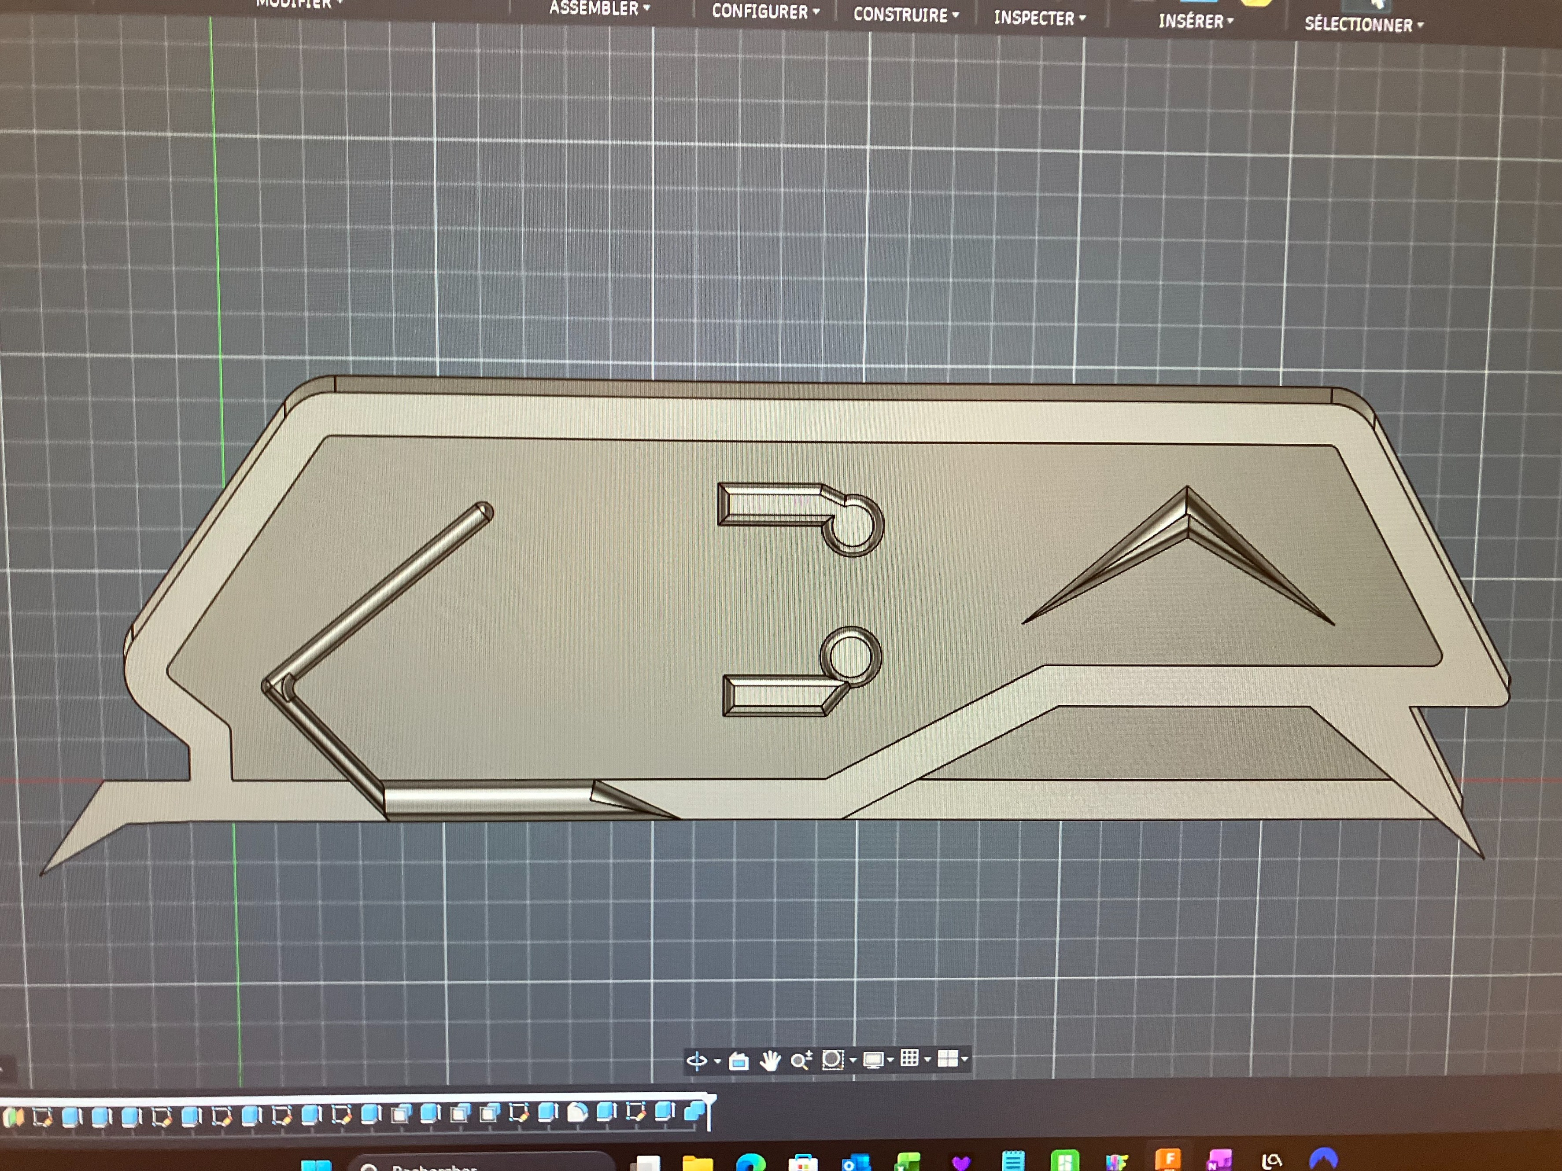Click the Grid and Snaps icon
Viewport: 1562px width, 1171px height.
909,1058
